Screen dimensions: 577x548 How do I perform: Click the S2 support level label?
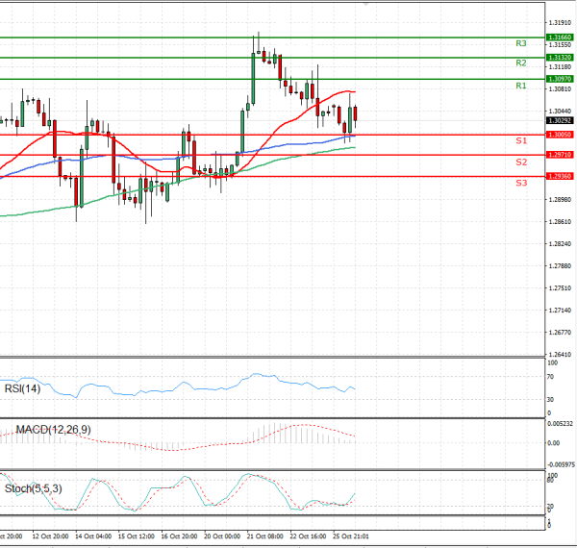520,162
